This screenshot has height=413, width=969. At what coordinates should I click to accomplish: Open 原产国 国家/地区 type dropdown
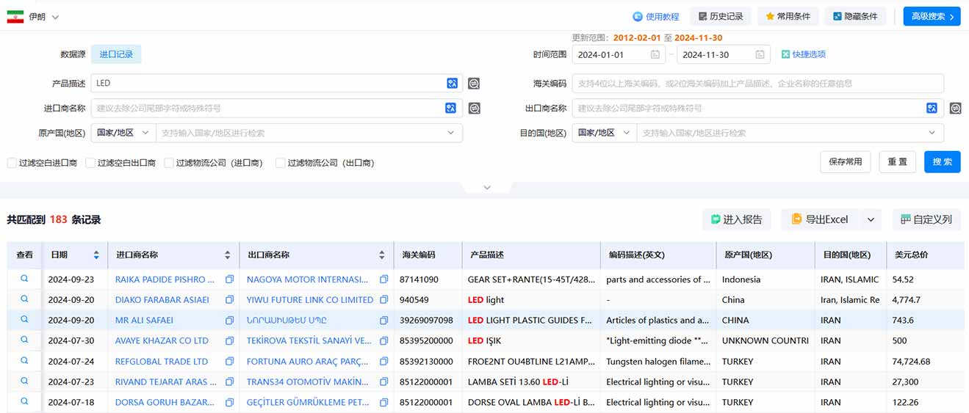coord(123,133)
